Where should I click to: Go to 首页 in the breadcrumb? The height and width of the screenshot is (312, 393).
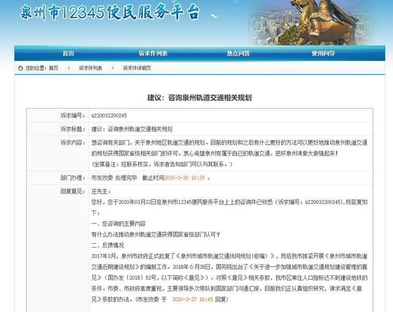click(x=53, y=68)
